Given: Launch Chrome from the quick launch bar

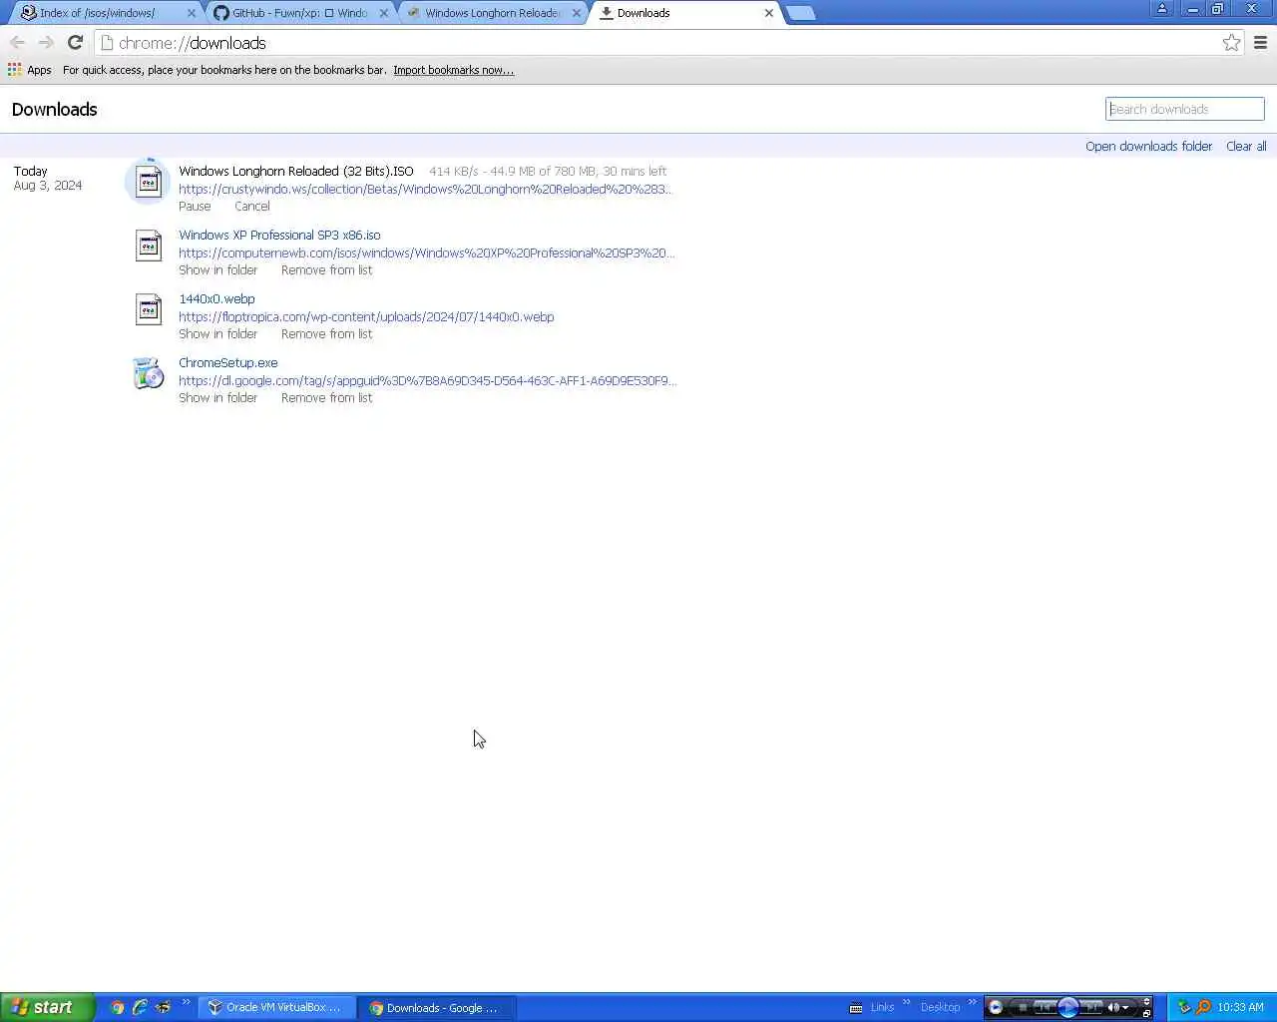Looking at the screenshot, I should 118,1007.
